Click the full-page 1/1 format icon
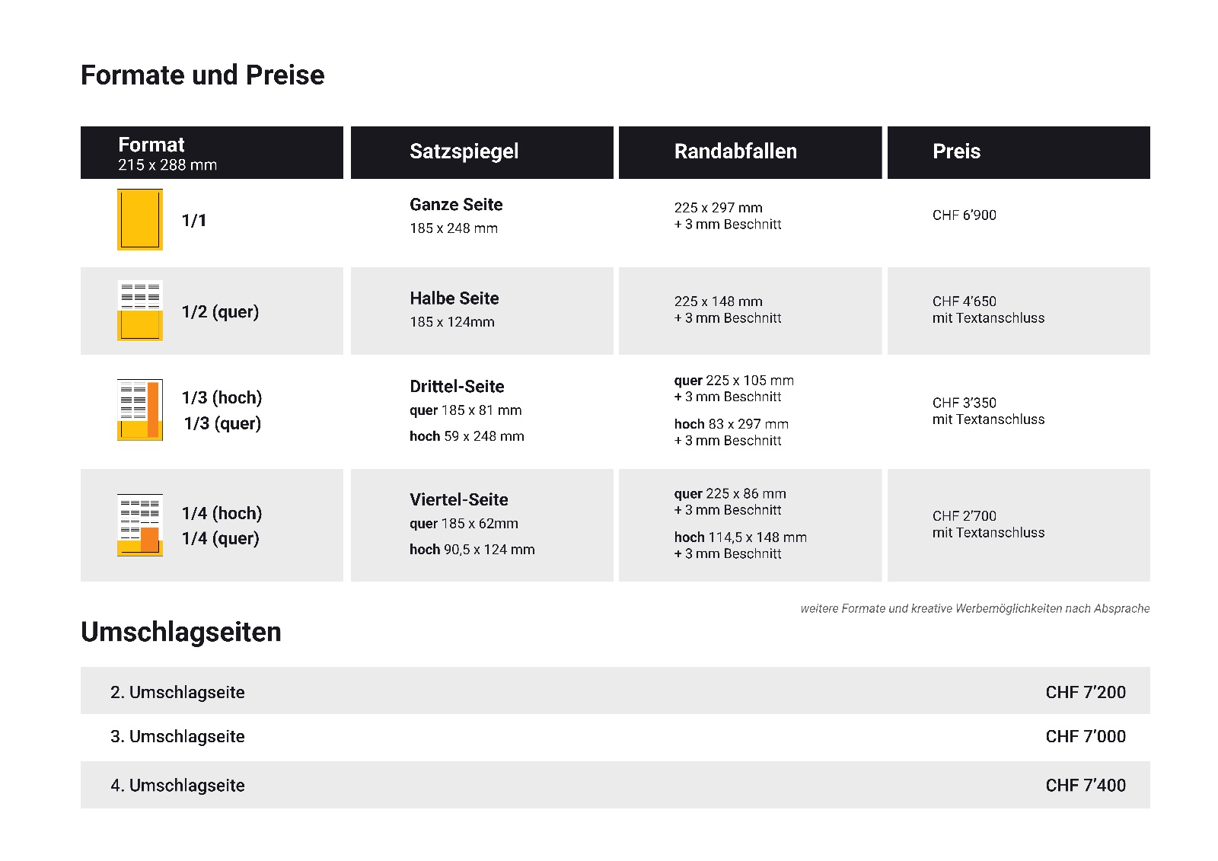The width and height of the screenshot is (1218, 861). 140,219
